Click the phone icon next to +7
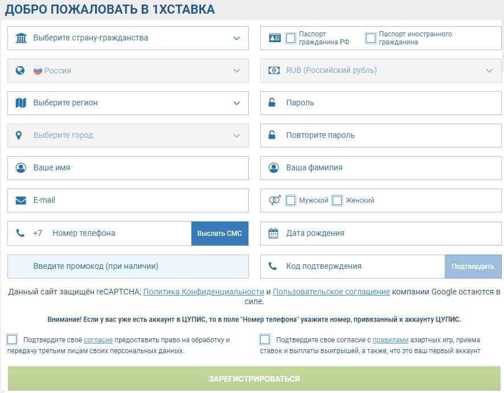The width and height of the screenshot is (504, 393). 21,233
